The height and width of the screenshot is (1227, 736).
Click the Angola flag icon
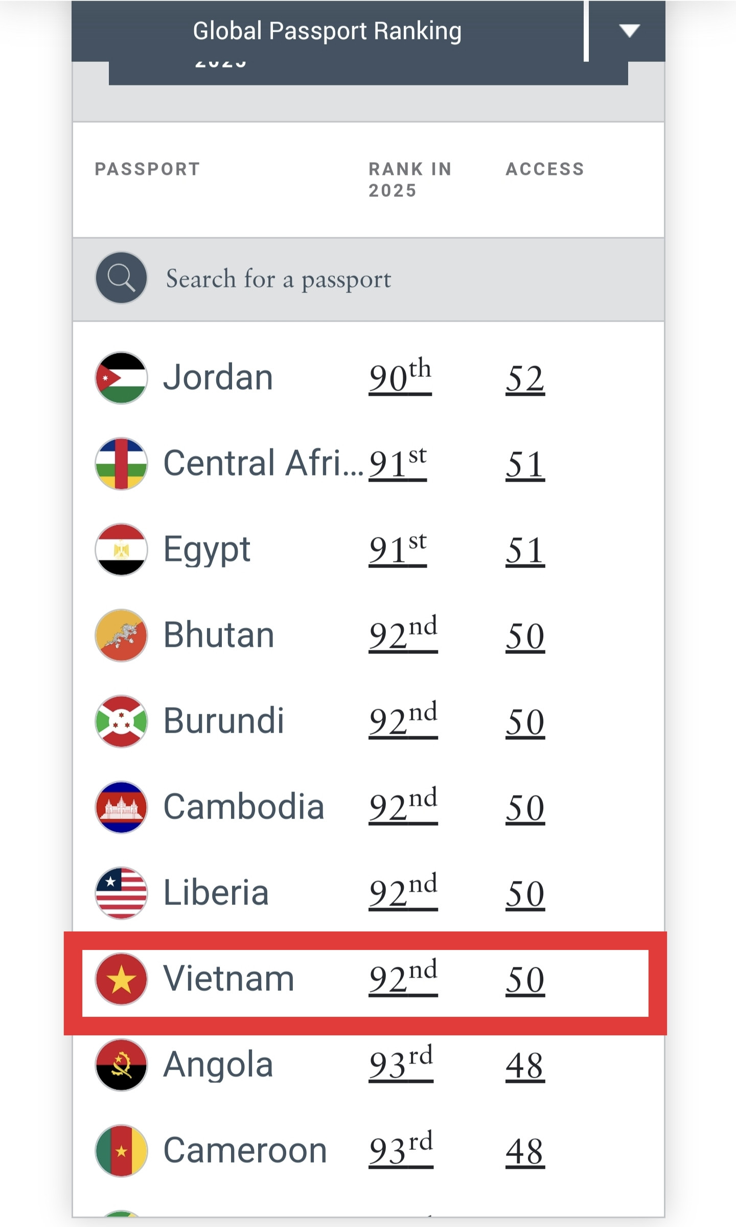121,1065
